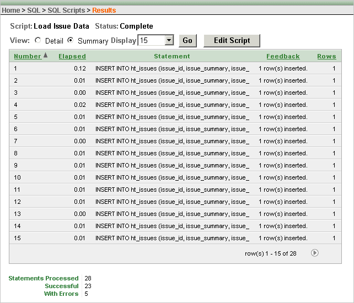Sort results by Elapsed column
The height and width of the screenshot is (303, 354).
click(x=72, y=56)
